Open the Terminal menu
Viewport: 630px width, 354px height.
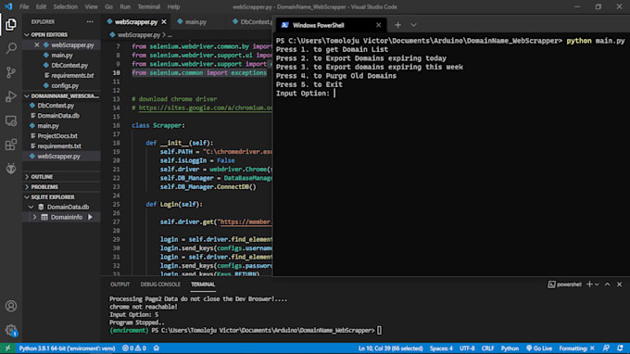point(148,6)
